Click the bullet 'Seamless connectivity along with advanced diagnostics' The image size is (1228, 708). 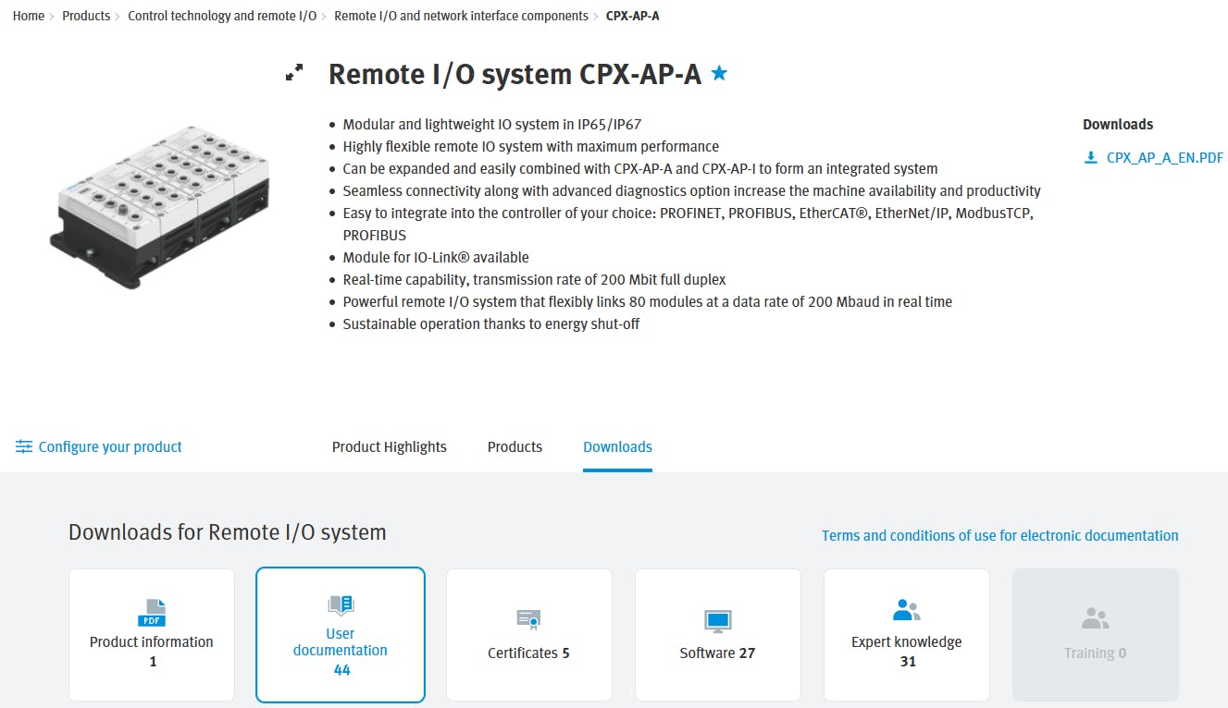692,190
